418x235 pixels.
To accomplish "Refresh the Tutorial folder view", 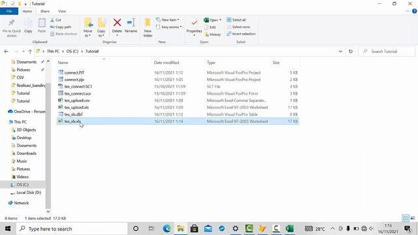I will click(x=351, y=52).
